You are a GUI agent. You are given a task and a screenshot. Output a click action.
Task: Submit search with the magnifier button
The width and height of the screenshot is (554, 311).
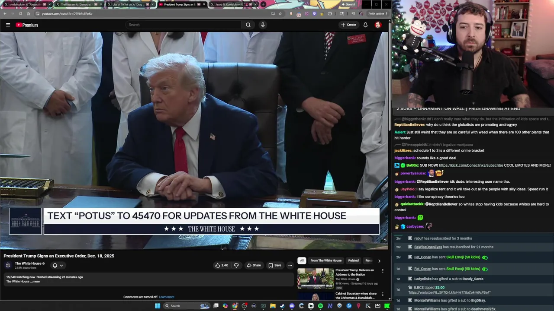pos(248,25)
